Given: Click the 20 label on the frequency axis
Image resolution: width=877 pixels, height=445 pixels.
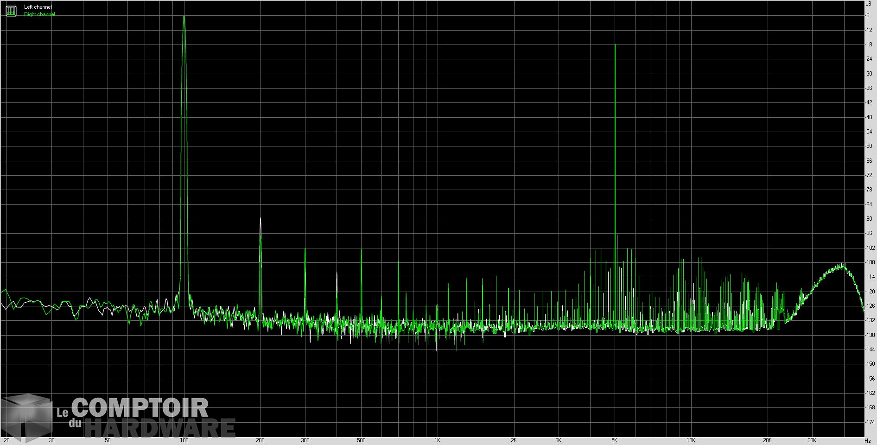Looking at the screenshot, I should coord(6,440).
